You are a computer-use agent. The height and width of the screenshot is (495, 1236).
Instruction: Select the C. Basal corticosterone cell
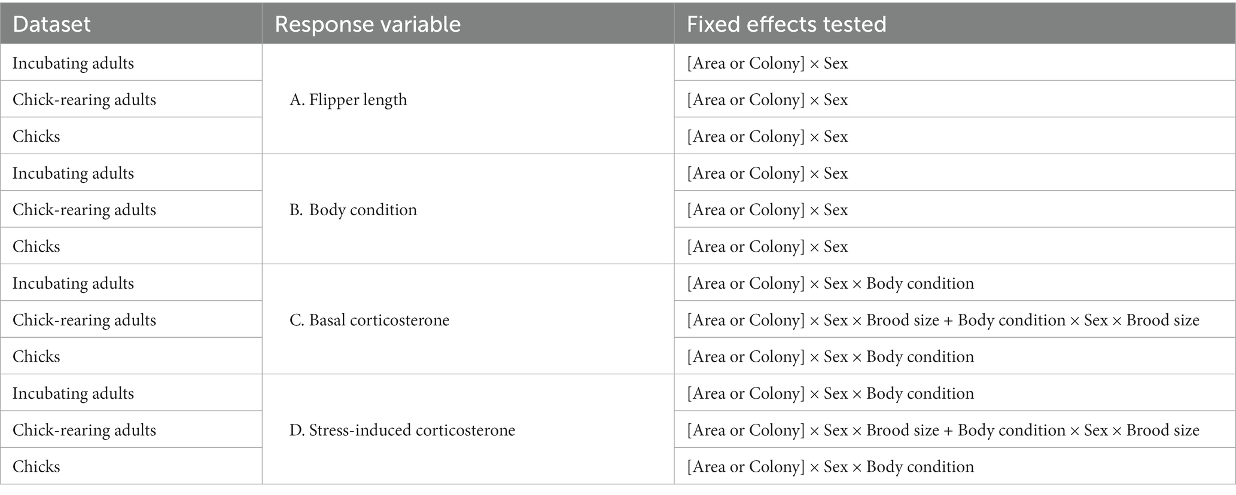(369, 320)
